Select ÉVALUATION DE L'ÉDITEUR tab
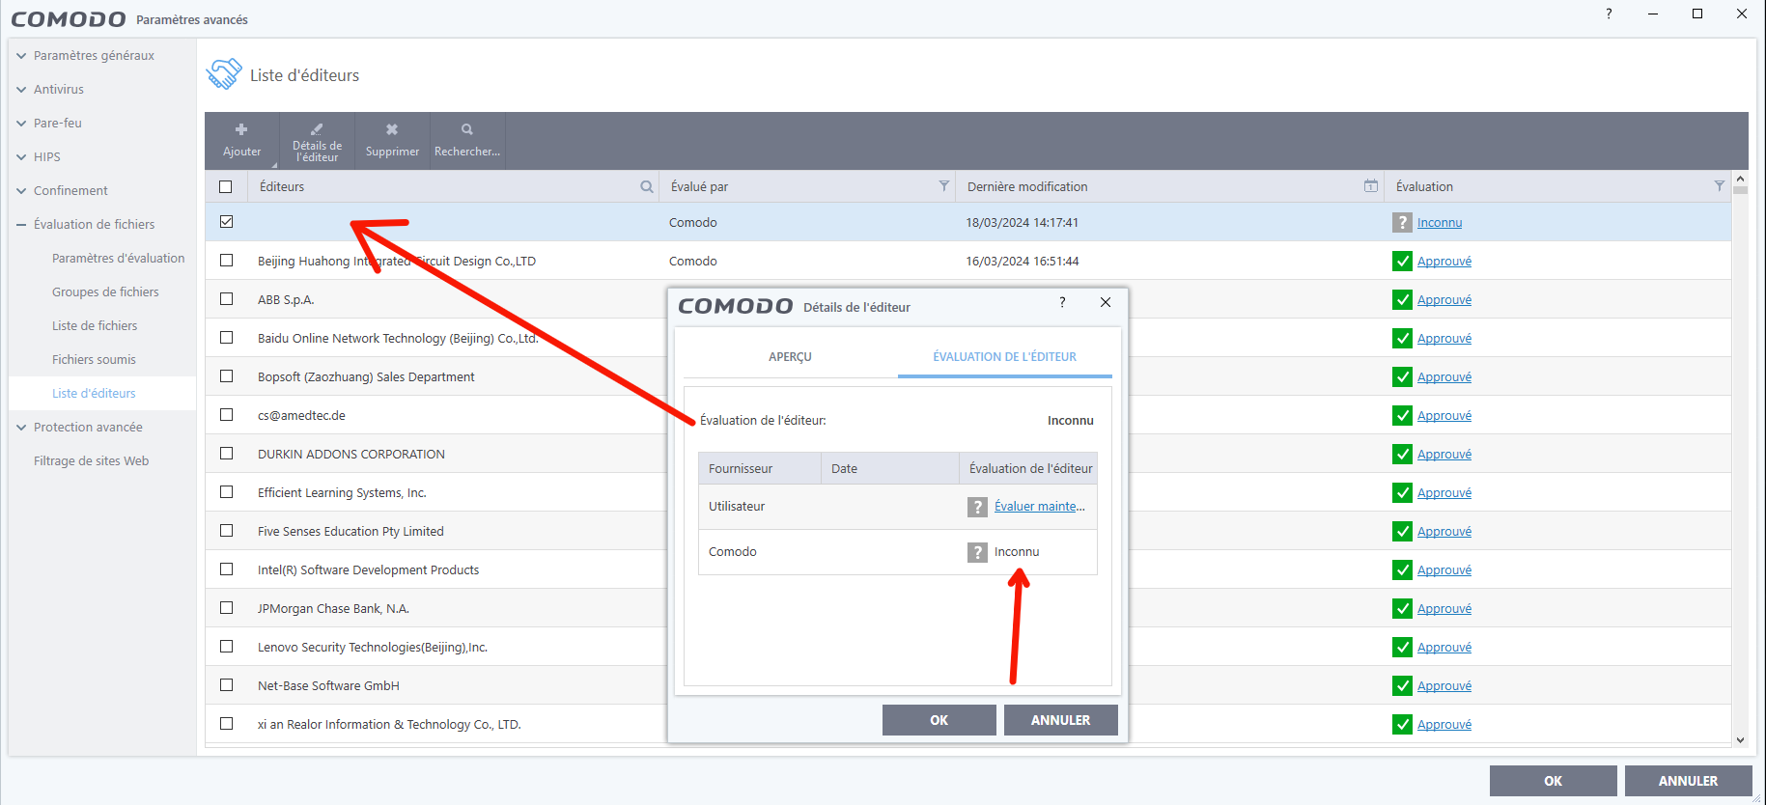Image resolution: width=1766 pixels, height=805 pixels. [x=1004, y=357]
